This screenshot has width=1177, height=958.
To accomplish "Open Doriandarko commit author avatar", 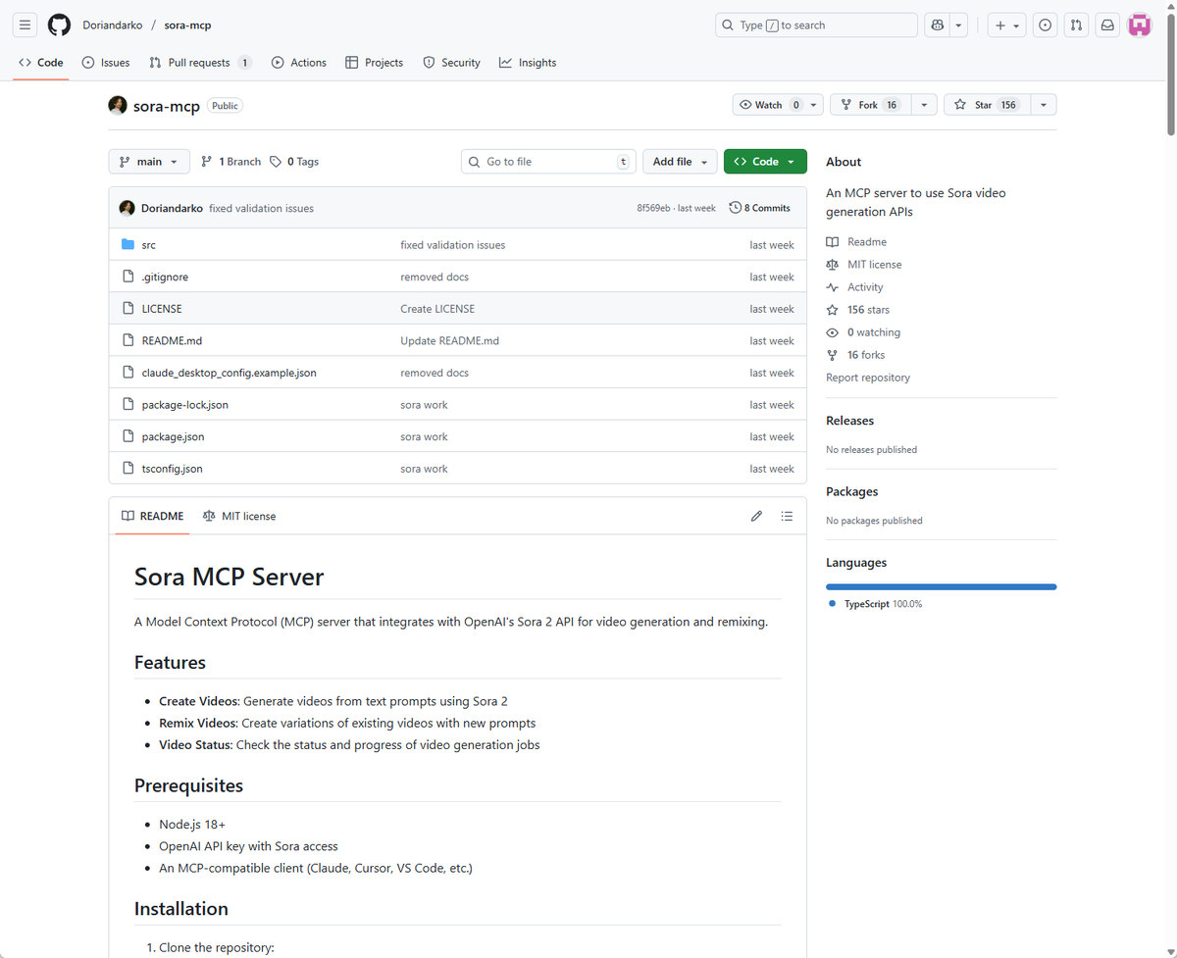I will click(127, 208).
